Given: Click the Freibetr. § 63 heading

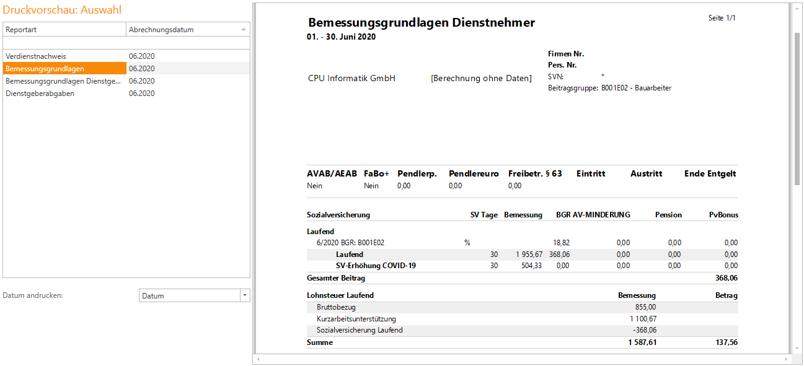Looking at the screenshot, I should 535,174.
